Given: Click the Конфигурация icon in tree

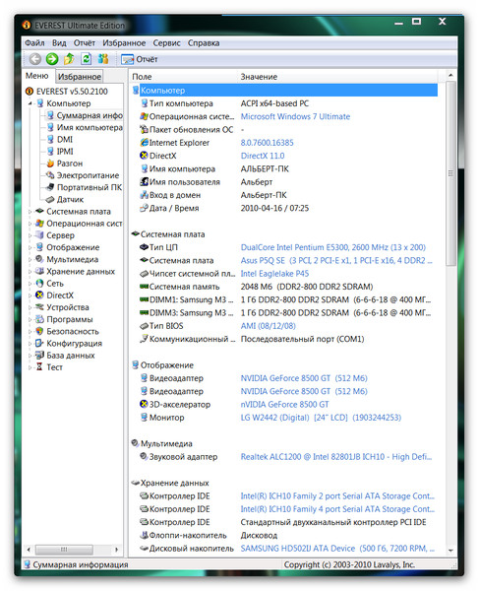Looking at the screenshot, I should coord(39,344).
